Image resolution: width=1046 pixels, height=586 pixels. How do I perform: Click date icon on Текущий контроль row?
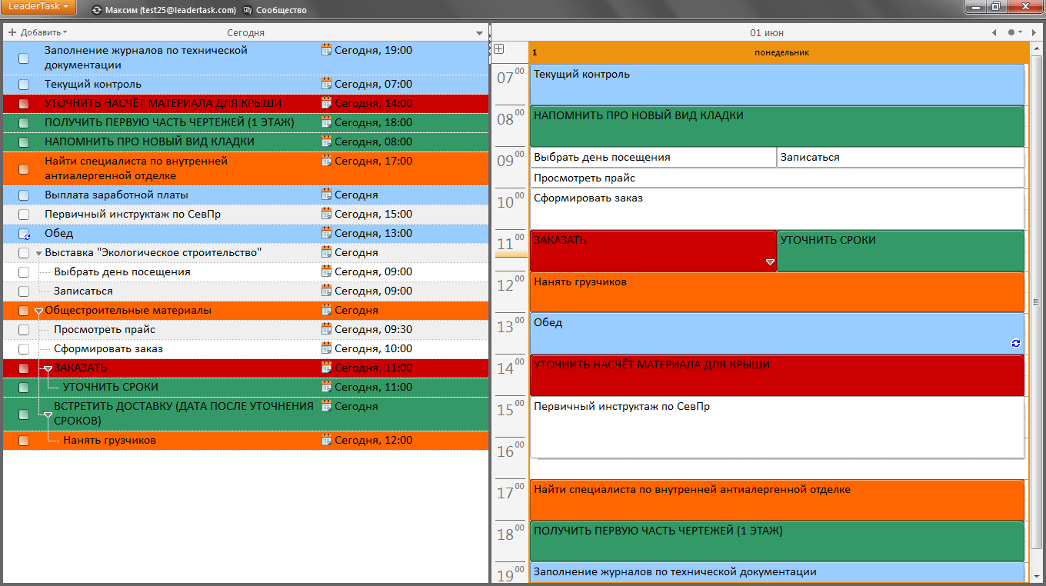pyautogui.click(x=326, y=84)
